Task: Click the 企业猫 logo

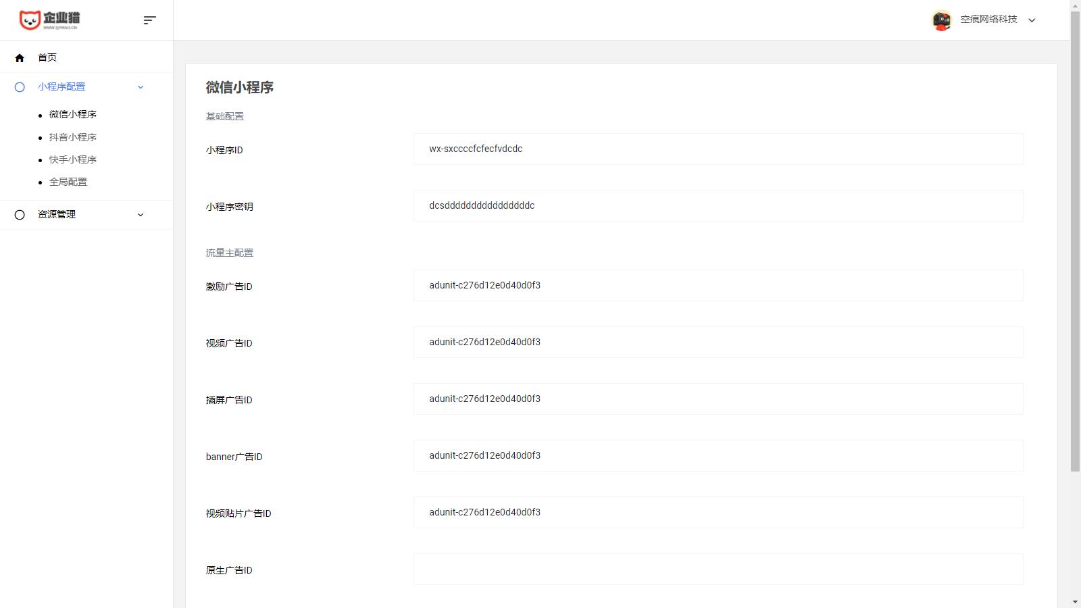Action: pyautogui.click(x=49, y=20)
